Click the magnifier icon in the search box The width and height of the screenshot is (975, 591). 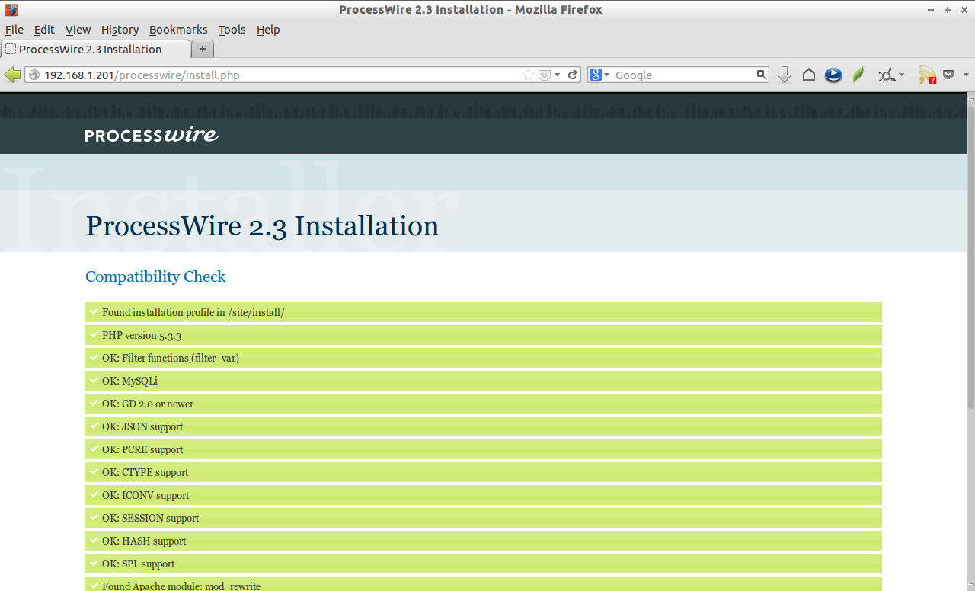coord(761,75)
